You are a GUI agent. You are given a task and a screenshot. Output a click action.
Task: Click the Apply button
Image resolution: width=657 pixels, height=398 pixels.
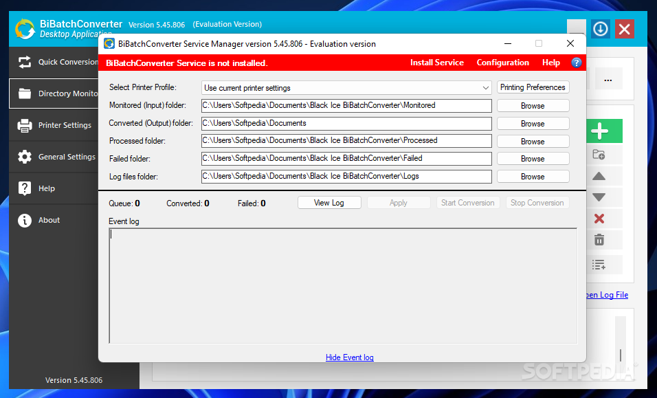(x=399, y=203)
